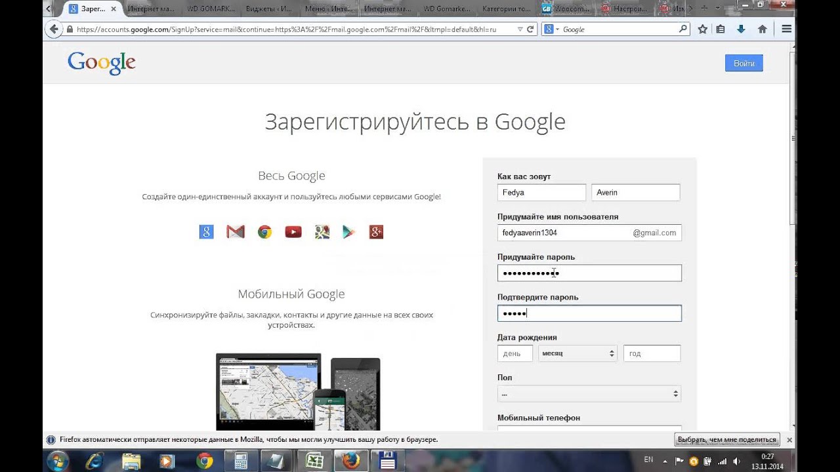Click the first name field containing Fedya
The width and height of the screenshot is (840, 472).
541,193
